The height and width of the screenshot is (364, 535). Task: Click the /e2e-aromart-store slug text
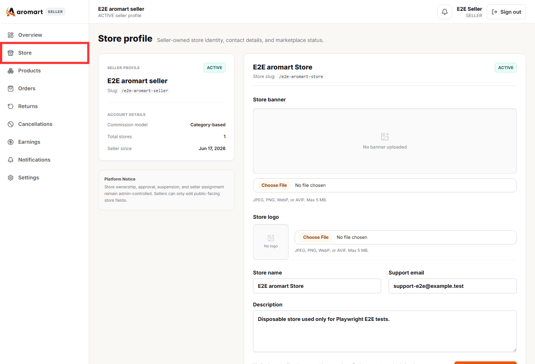(x=301, y=77)
